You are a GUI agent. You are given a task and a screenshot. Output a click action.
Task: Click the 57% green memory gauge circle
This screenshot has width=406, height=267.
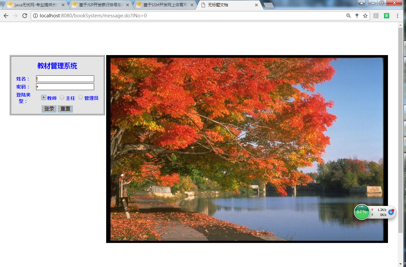pyautogui.click(x=362, y=212)
